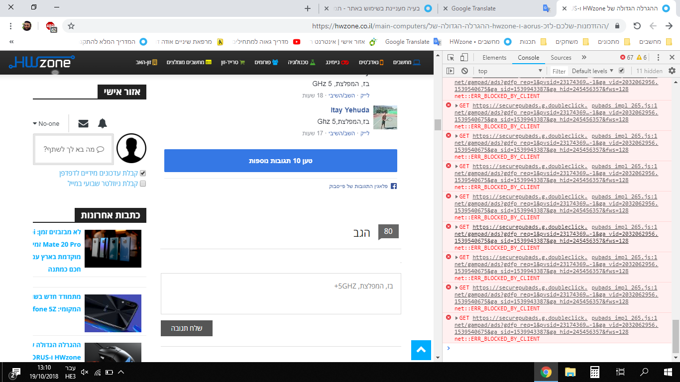Enable weekly email newsletter checkbox
This screenshot has width=680, height=382.
[x=143, y=184]
